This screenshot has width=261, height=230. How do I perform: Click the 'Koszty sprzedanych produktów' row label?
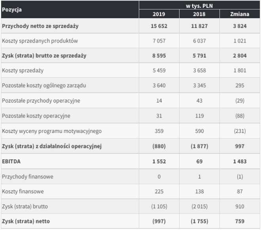click(40, 41)
